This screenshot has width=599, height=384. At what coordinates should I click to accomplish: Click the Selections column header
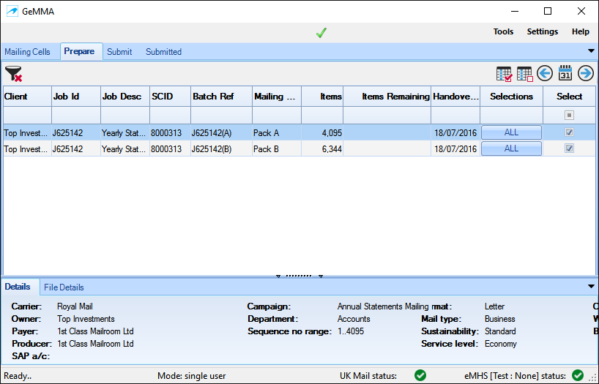(x=512, y=97)
